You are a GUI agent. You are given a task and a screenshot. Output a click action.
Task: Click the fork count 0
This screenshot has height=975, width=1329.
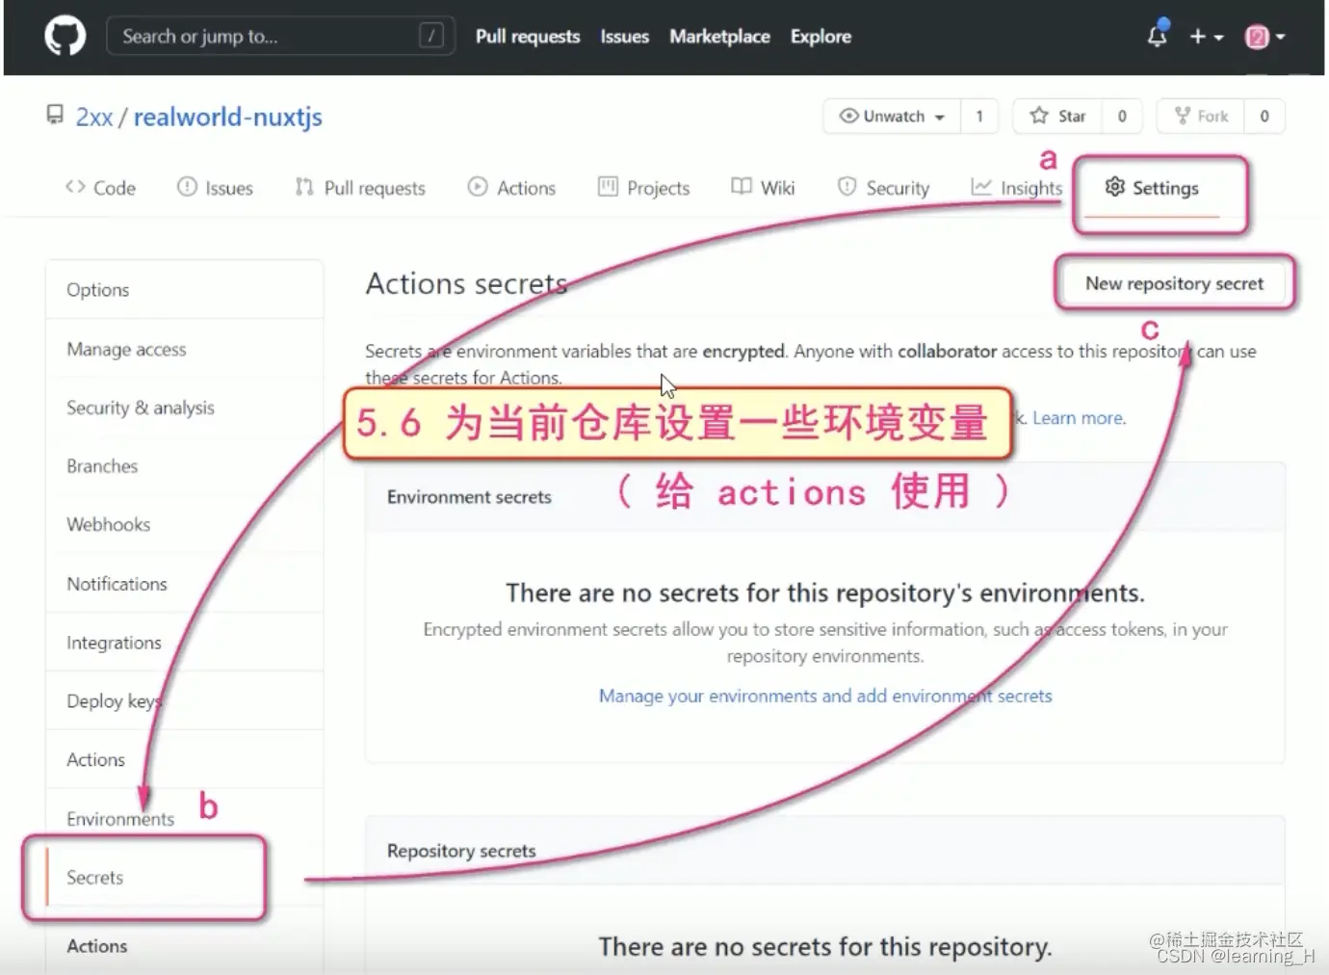[1264, 117]
